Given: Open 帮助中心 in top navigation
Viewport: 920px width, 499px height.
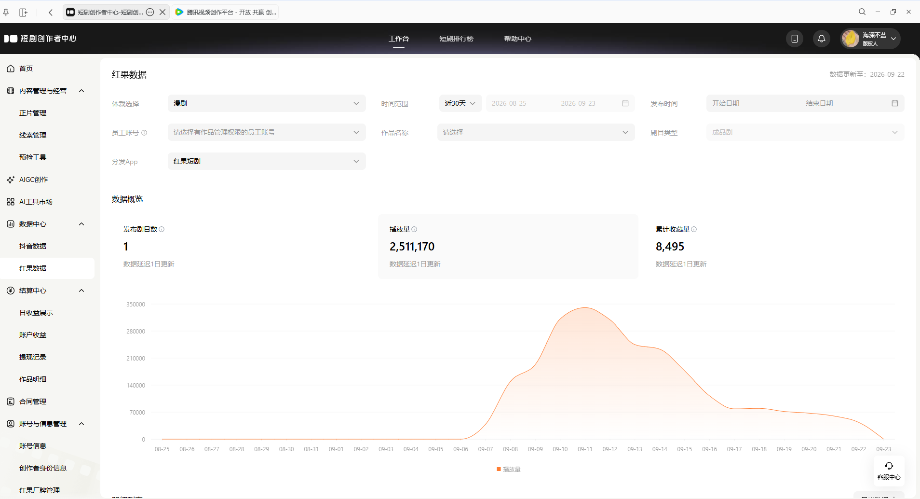Looking at the screenshot, I should tap(517, 39).
